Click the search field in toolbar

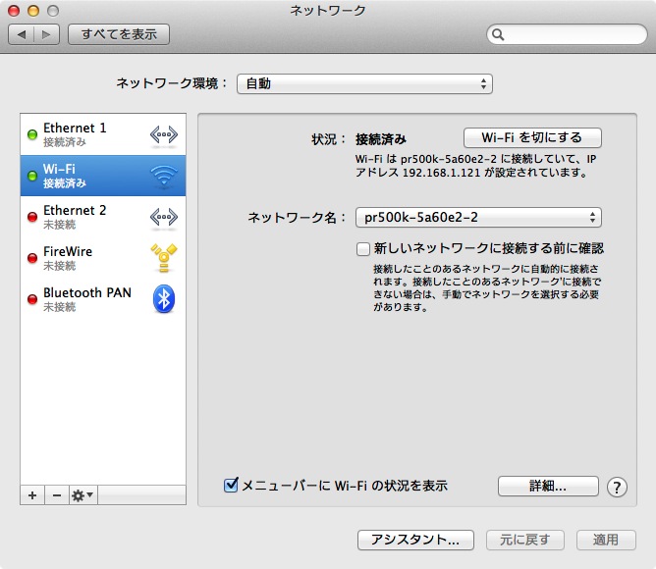(x=565, y=34)
